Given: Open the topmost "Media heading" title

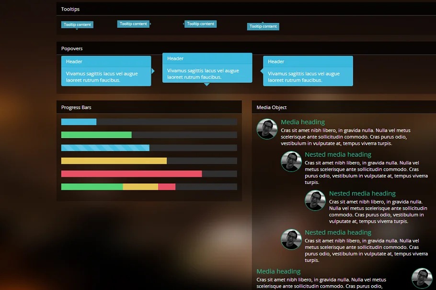Looking at the screenshot, I should tap(303, 122).
